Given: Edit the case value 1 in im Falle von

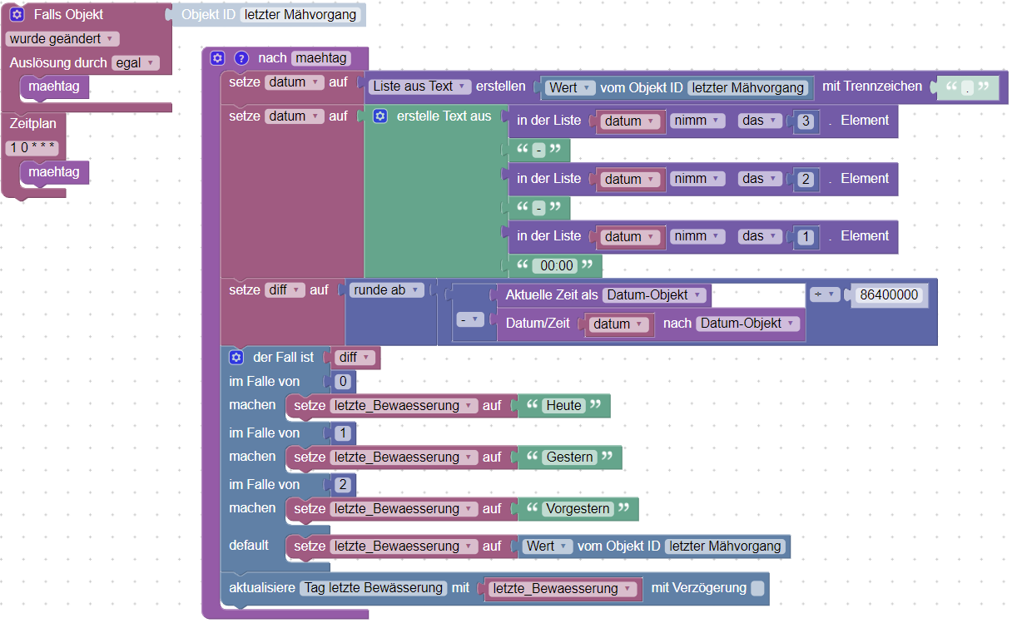Looking at the screenshot, I should (x=342, y=433).
